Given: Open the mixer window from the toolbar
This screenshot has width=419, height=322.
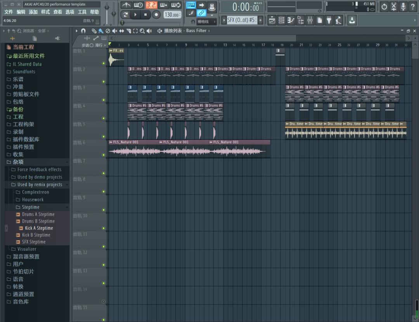Looking at the screenshot, I should (310, 20).
